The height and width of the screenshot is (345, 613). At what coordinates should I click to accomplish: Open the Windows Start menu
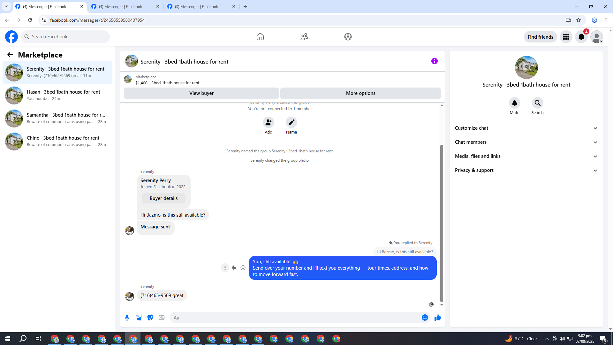[x=8, y=339]
